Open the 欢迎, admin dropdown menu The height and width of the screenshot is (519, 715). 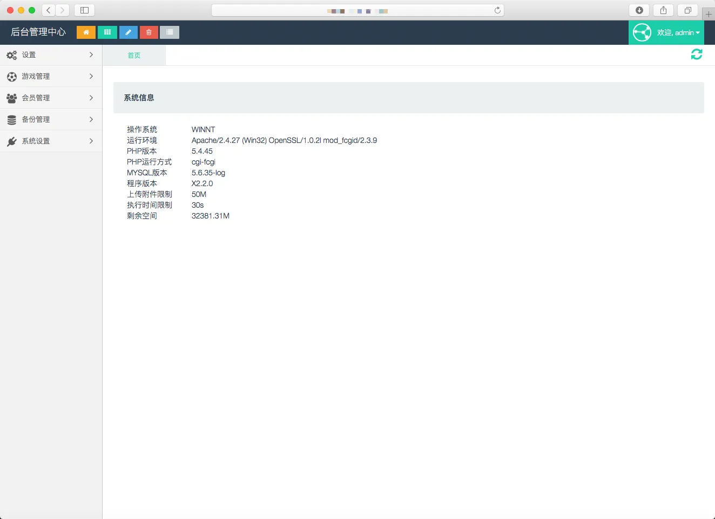(x=678, y=33)
